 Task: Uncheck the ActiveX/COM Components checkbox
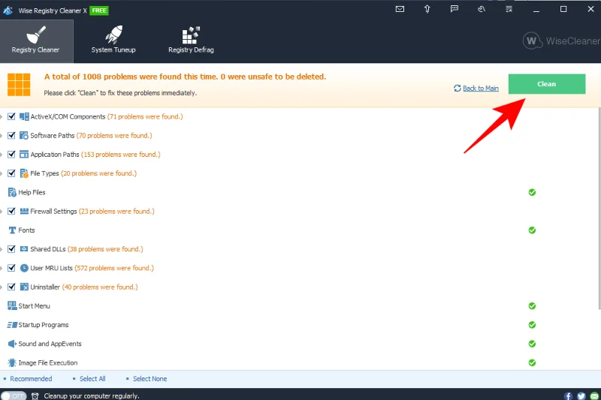(11, 117)
